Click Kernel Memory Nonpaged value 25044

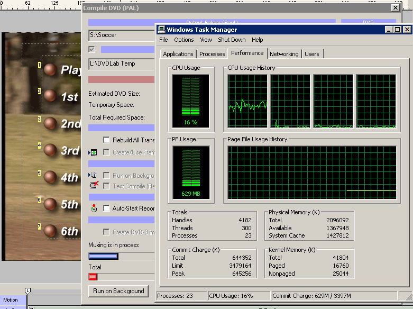coord(341,274)
